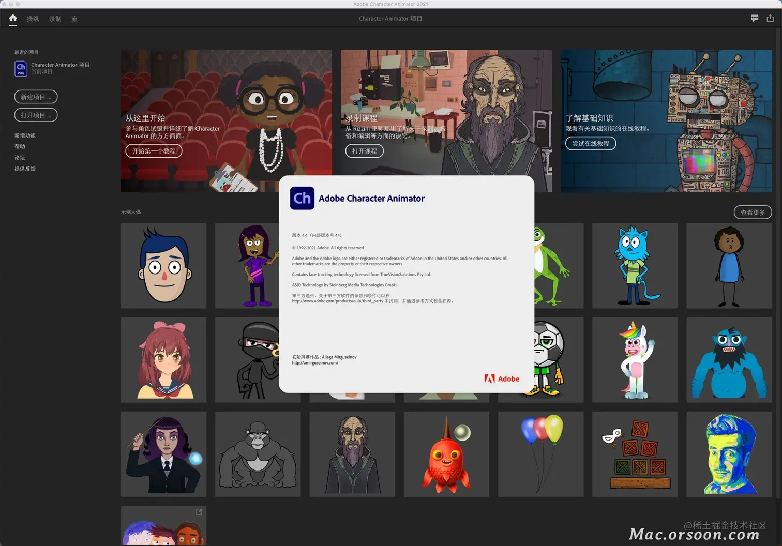782x546 pixels.
Task: Click the main window vertical scrollbar
Action: point(779,264)
